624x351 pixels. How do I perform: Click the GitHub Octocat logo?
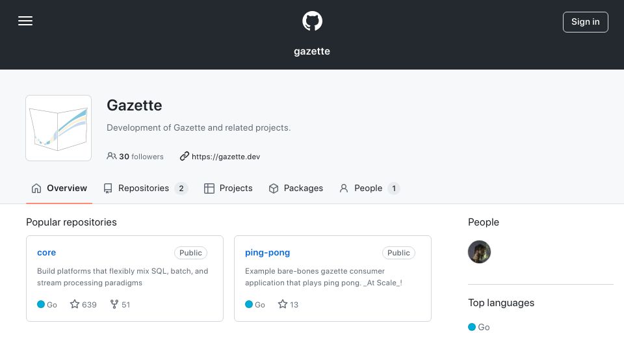coord(312,21)
